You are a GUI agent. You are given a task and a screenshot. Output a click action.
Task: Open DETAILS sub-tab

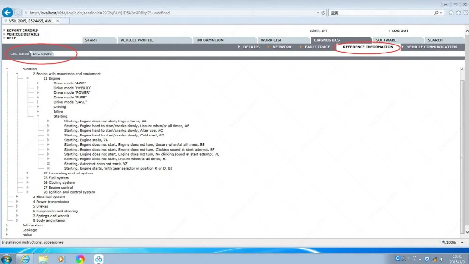tap(251, 47)
